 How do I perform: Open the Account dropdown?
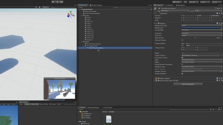click(194, 2)
